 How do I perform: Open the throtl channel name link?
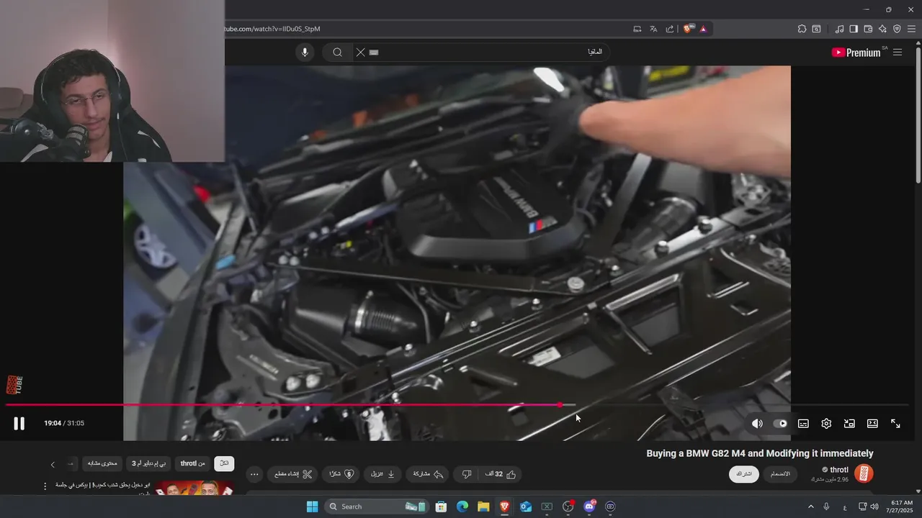839,470
